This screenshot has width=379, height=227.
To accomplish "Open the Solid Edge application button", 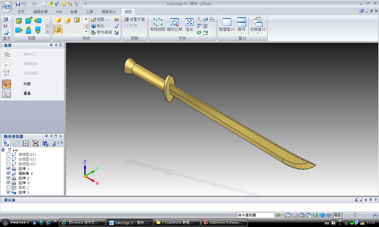I will click(7, 7).
